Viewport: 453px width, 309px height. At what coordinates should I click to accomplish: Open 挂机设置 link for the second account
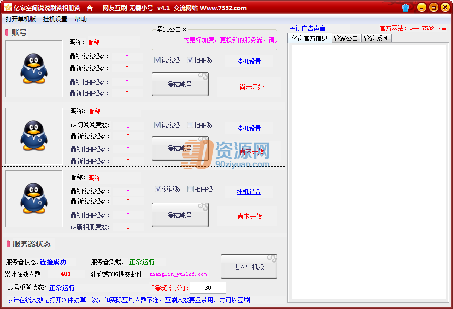coord(249,128)
